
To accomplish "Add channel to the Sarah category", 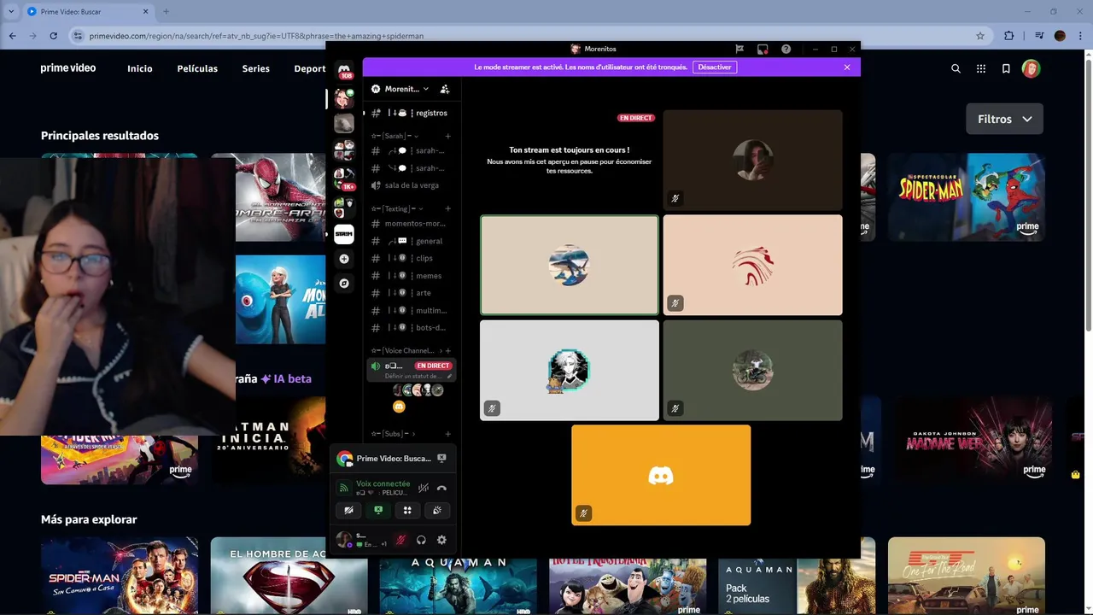I will [447, 136].
